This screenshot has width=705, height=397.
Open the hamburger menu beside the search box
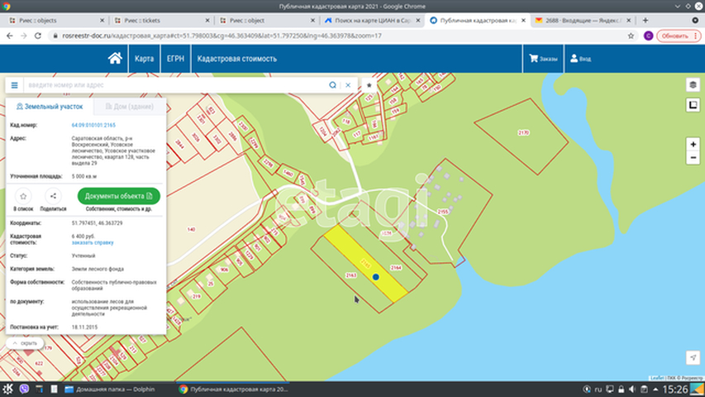pos(14,84)
